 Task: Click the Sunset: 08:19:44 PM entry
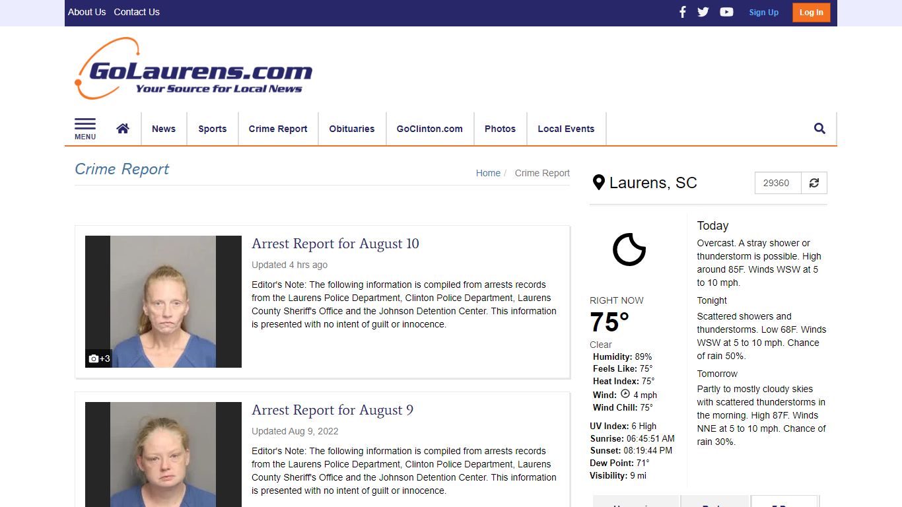[631, 450]
